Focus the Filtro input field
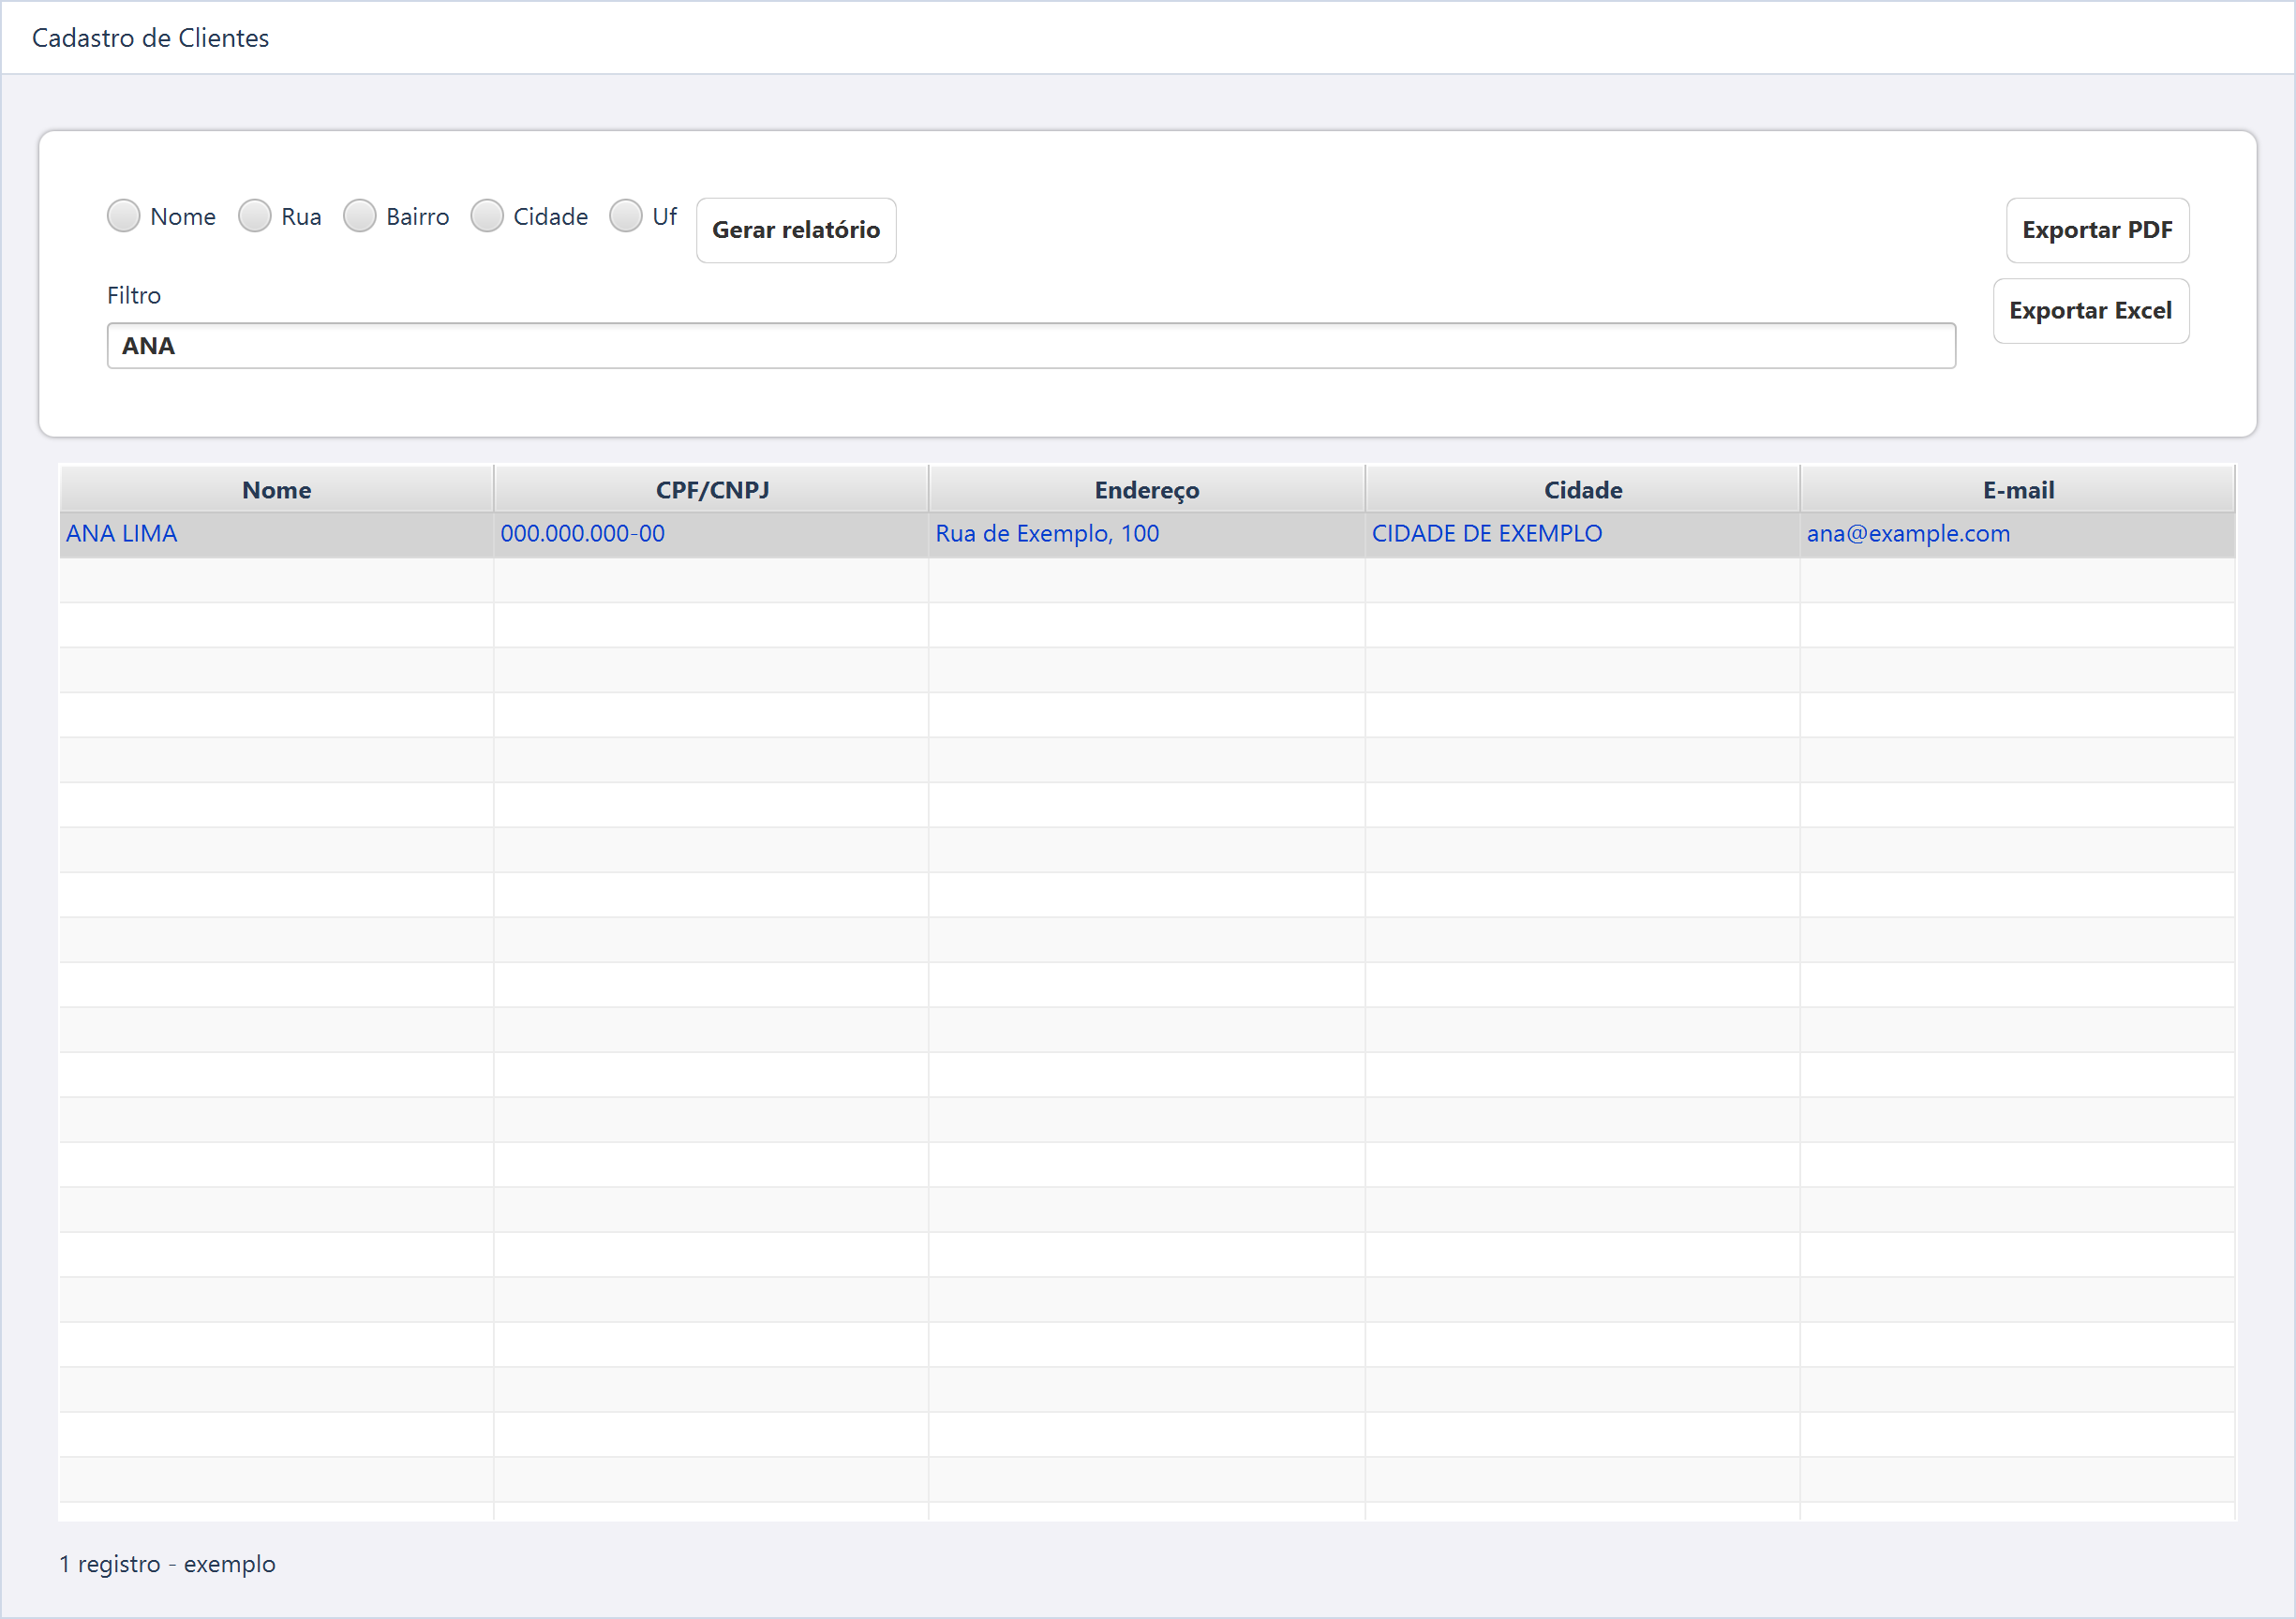This screenshot has width=2296, height=1619. (x=1031, y=346)
